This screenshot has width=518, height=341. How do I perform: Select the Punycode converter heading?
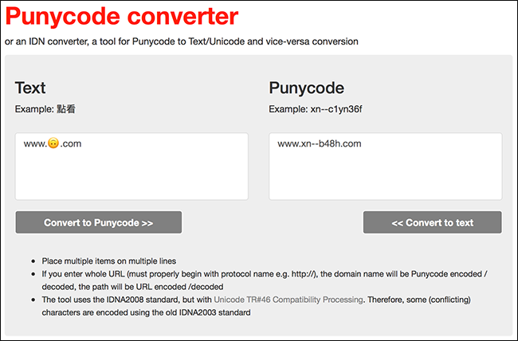pos(122,18)
